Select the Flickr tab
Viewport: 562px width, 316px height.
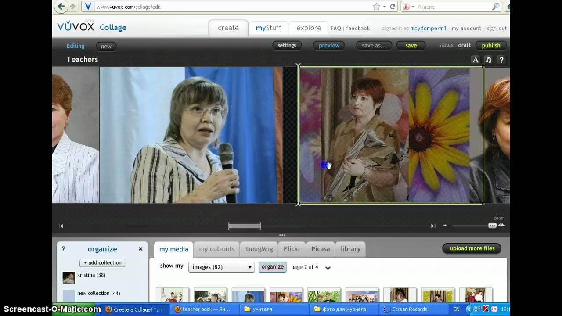tap(292, 249)
